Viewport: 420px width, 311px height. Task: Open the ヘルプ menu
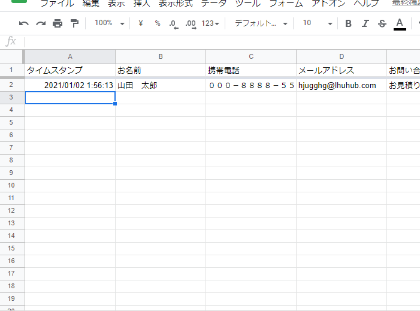coord(366,4)
